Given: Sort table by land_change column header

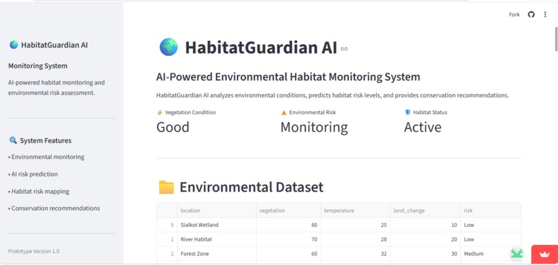Looking at the screenshot, I should pos(425,210).
